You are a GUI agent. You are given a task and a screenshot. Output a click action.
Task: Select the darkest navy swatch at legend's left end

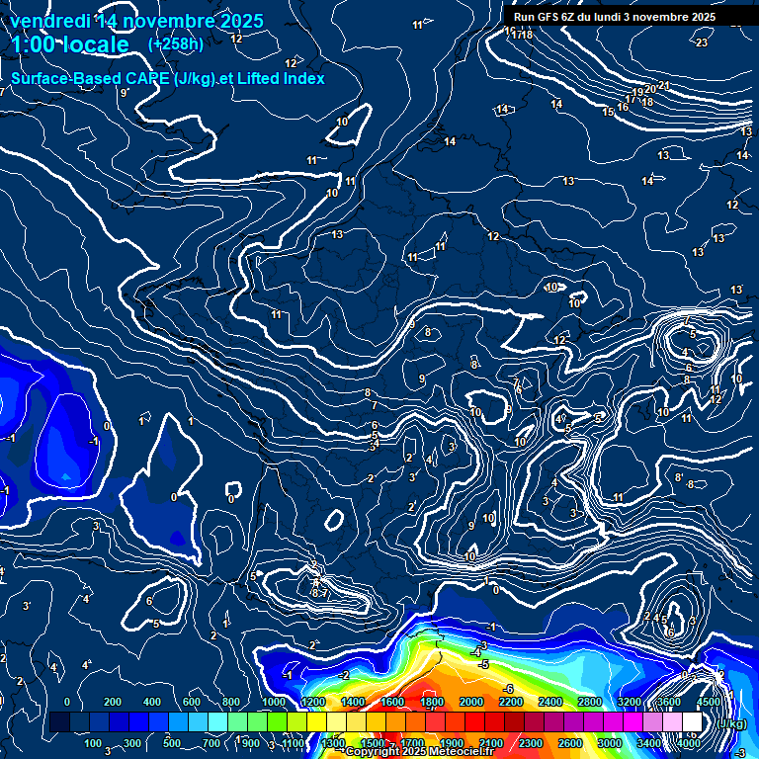point(60,721)
